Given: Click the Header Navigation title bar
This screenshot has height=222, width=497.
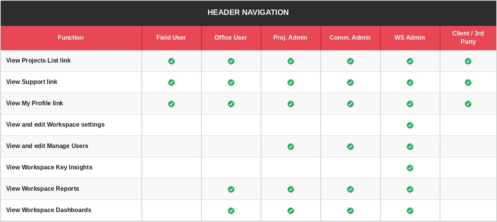Looking at the screenshot, I should tap(248, 13).
